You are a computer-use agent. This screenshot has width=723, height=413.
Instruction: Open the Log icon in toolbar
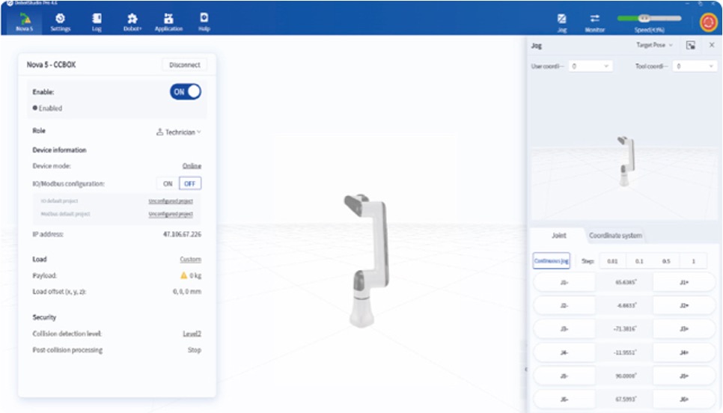click(x=97, y=19)
